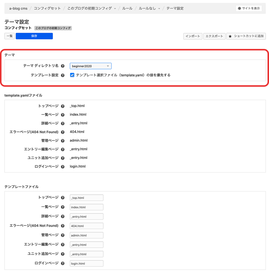Click the help icon for ログインページ
The height and width of the screenshot is (276, 269).
pos(63,166)
